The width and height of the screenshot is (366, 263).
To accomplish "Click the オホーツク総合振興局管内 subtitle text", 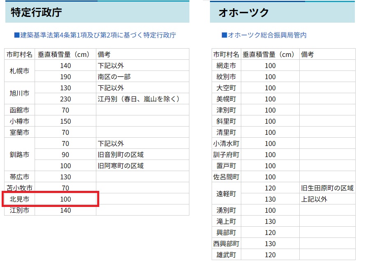I will [264, 35].
